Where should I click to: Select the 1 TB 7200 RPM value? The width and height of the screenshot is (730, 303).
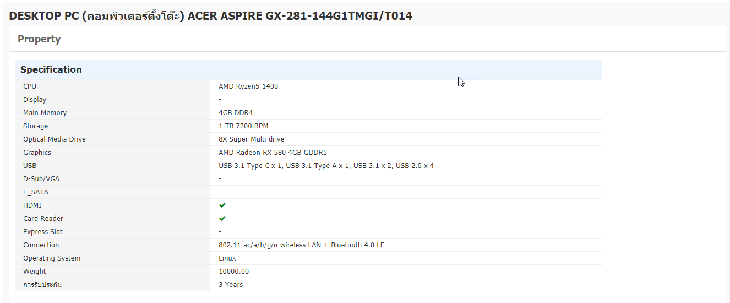point(243,126)
